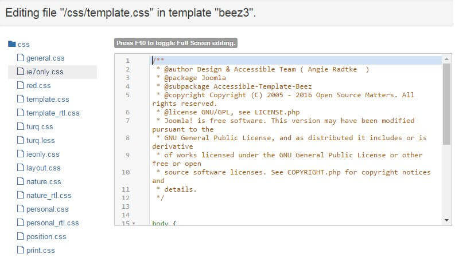Image resolution: width=459 pixels, height=258 pixels.
Task: Fold the code block at line 15
Action: click(134, 224)
